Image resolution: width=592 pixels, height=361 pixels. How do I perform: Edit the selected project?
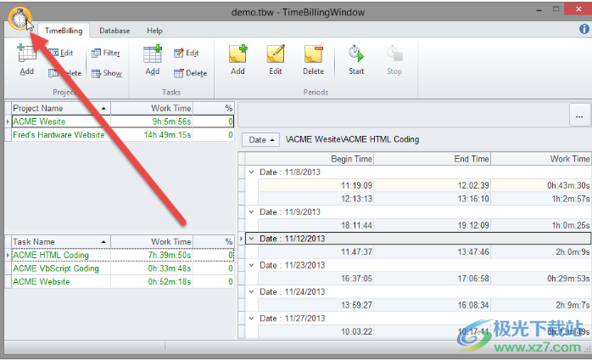point(61,53)
